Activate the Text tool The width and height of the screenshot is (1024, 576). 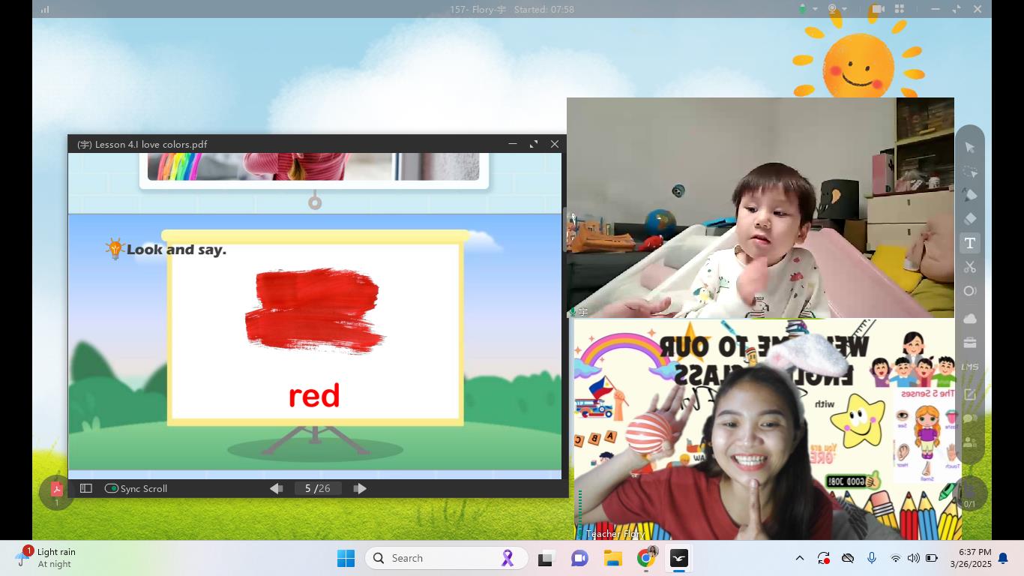coord(969,243)
